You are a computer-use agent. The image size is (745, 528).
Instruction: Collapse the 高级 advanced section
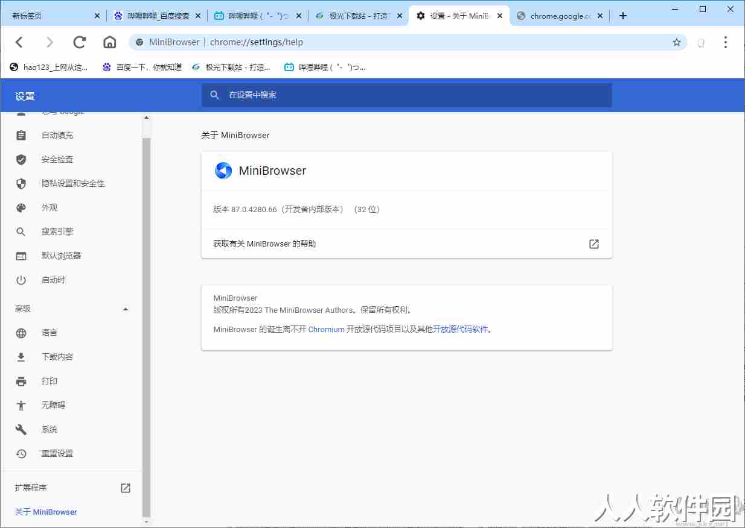[x=126, y=309]
